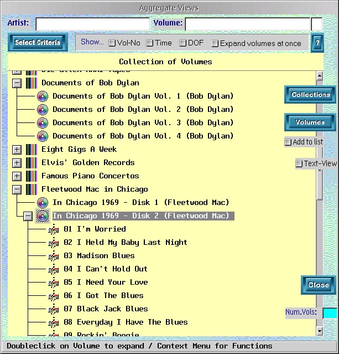The height and width of the screenshot is (354, 339).
Task: Select the track 03 Madison Blues
Action: point(99,255)
